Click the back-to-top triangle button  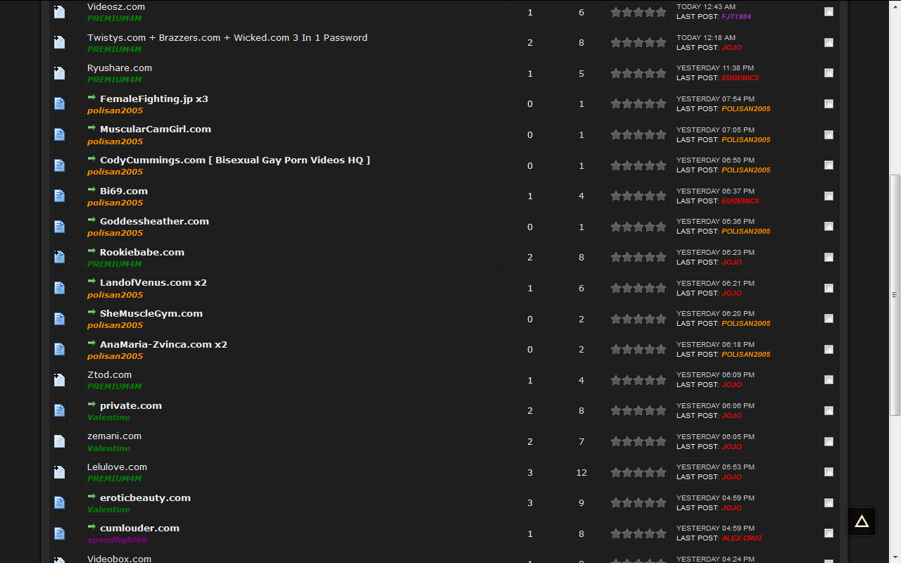tap(862, 521)
